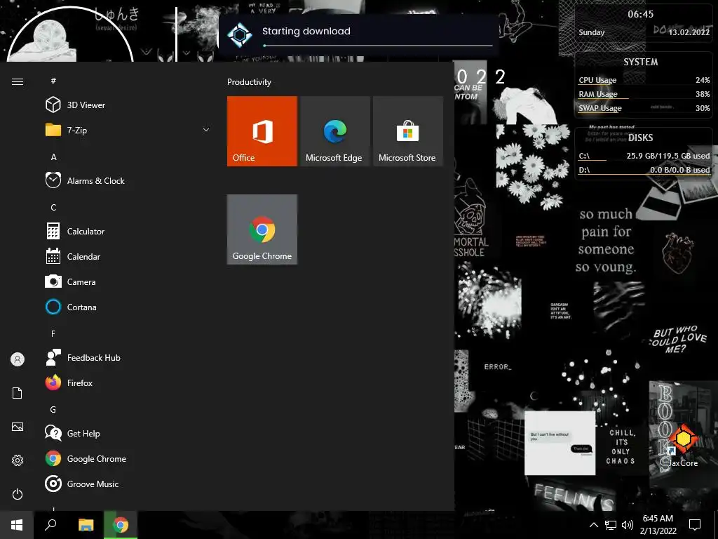Click the JaxCore desktop shortcut
The width and height of the screenshot is (718, 539).
pyautogui.click(x=683, y=446)
